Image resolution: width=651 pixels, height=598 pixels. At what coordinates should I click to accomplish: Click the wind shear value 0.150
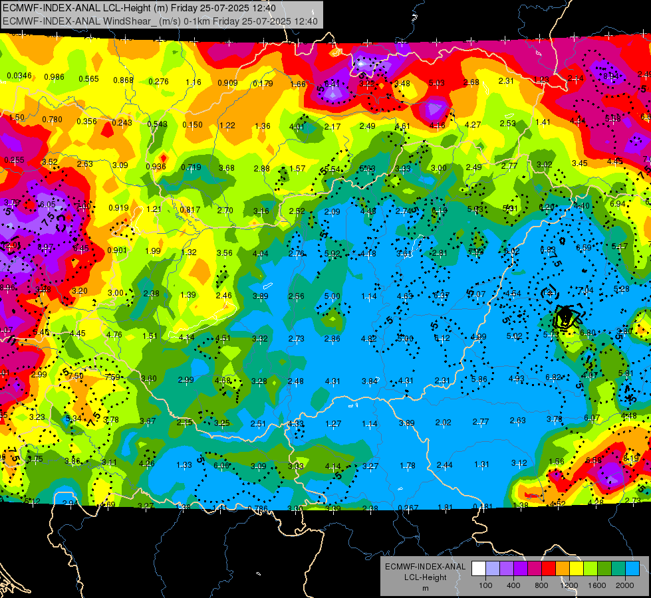click(x=192, y=125)
